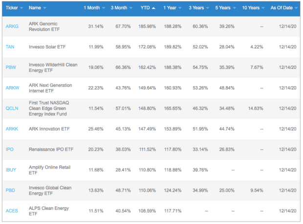Open the PBW ticker link
Screen dimensions: 303x224
[11, 67]
